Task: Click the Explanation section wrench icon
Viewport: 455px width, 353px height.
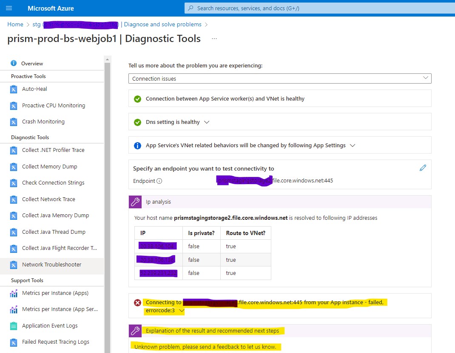Action: [x=135, y=331]
